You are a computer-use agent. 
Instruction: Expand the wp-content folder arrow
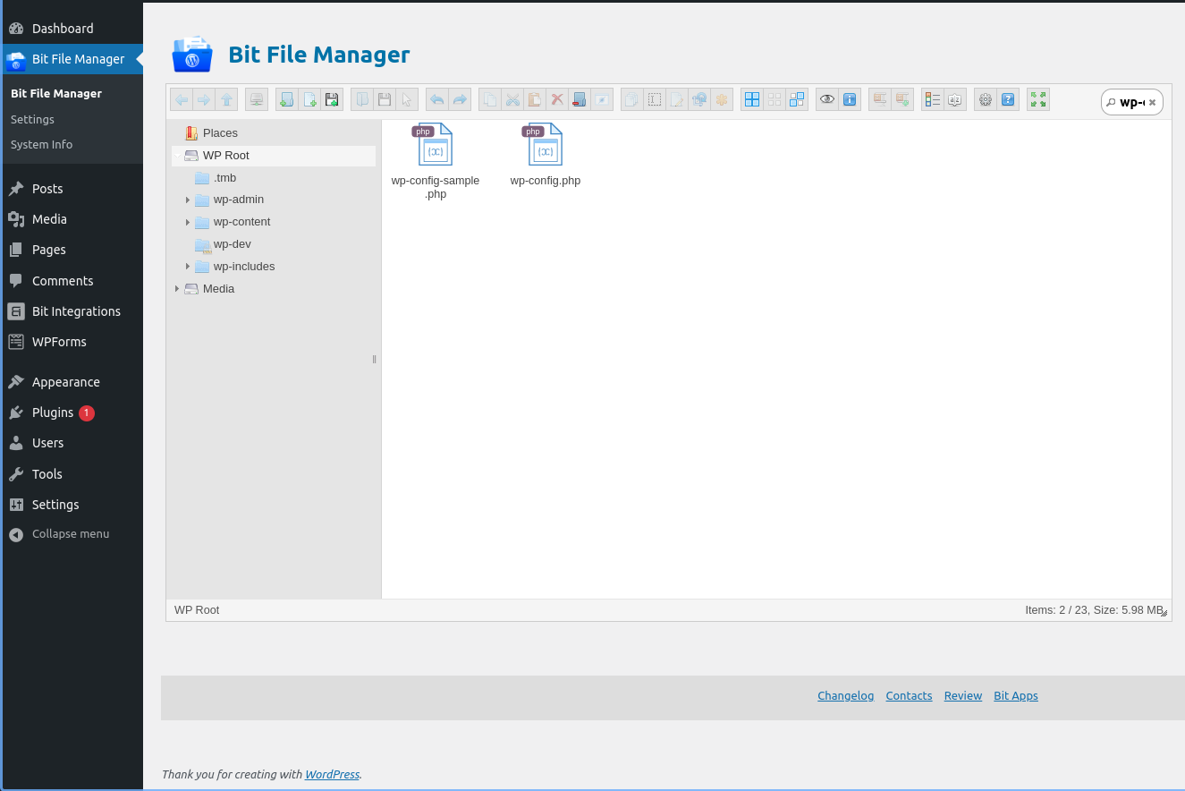click(x=188, y=222)
